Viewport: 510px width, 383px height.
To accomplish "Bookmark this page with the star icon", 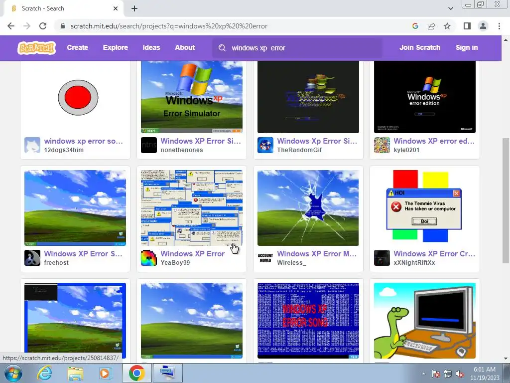I will [x=447, y=26].
